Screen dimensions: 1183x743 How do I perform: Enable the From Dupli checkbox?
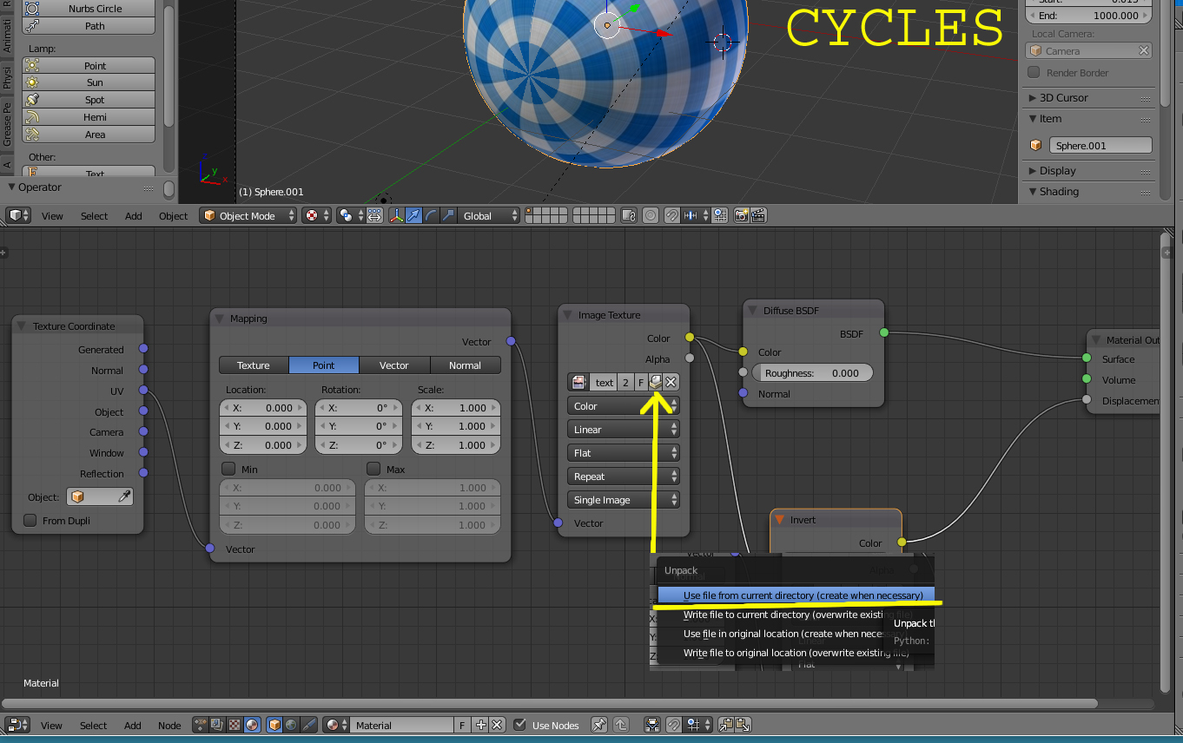(x=30, y=520)
